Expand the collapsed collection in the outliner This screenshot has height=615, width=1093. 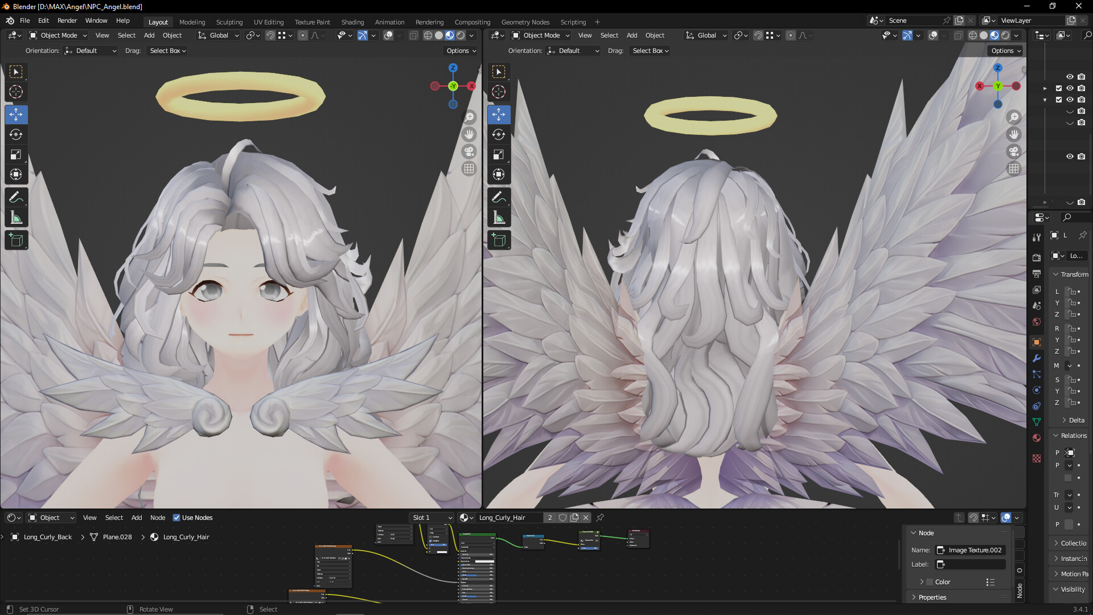(x=1045, y=88)
